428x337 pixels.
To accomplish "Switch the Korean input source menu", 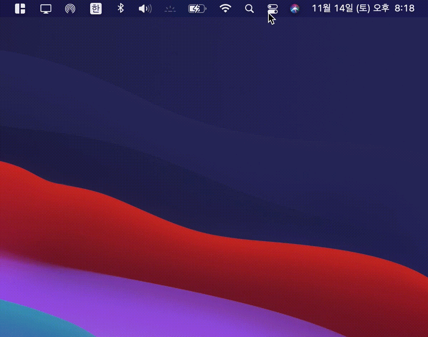I will [x=96, y=9].
